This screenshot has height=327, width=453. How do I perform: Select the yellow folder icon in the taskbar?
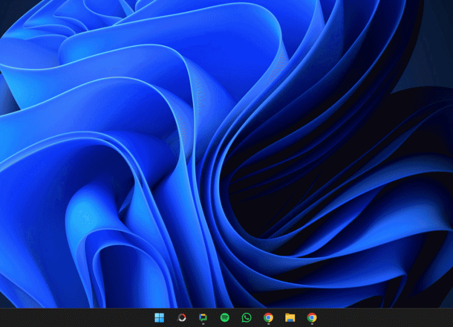[x=290, y=317]
